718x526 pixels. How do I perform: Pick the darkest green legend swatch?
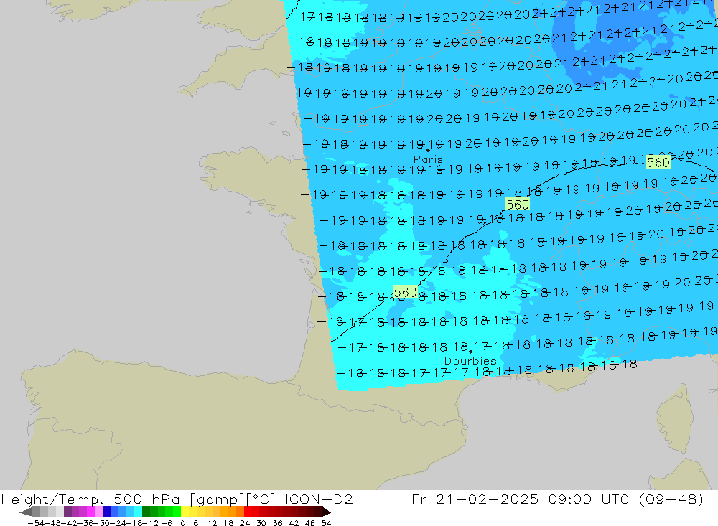[x=146, y=512]
